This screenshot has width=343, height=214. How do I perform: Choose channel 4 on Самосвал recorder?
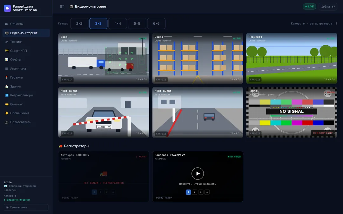pyautogui.click(x=207, y=192)
